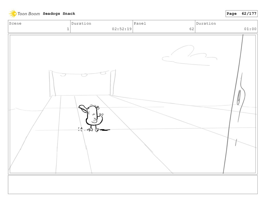Click the scene number value '1'
Screen dimensions: 266x206
tap(68, 29)
